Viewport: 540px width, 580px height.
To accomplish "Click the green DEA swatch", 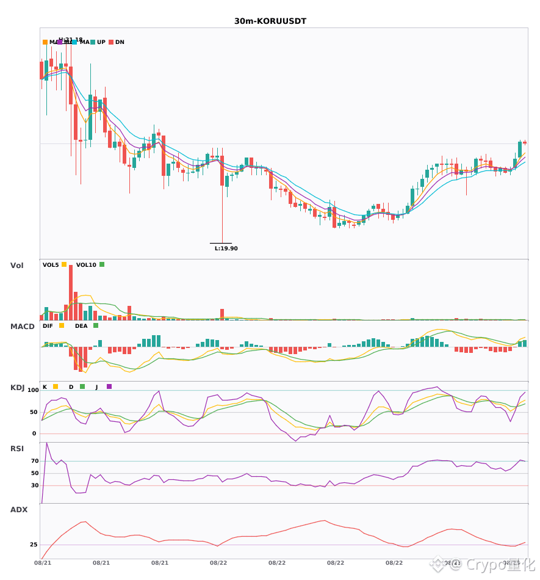I will tap(96, 325).
